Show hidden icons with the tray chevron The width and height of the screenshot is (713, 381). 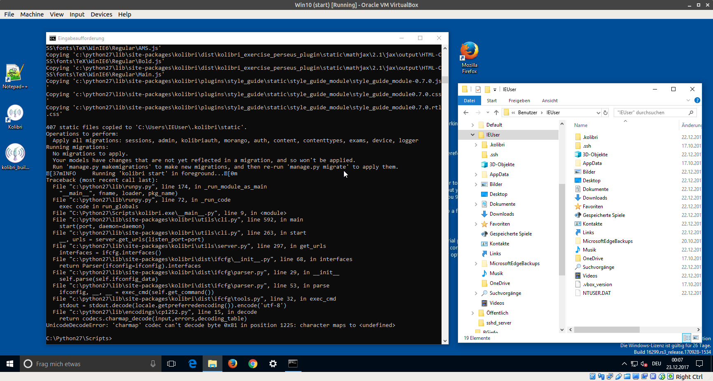coord(624,364)
